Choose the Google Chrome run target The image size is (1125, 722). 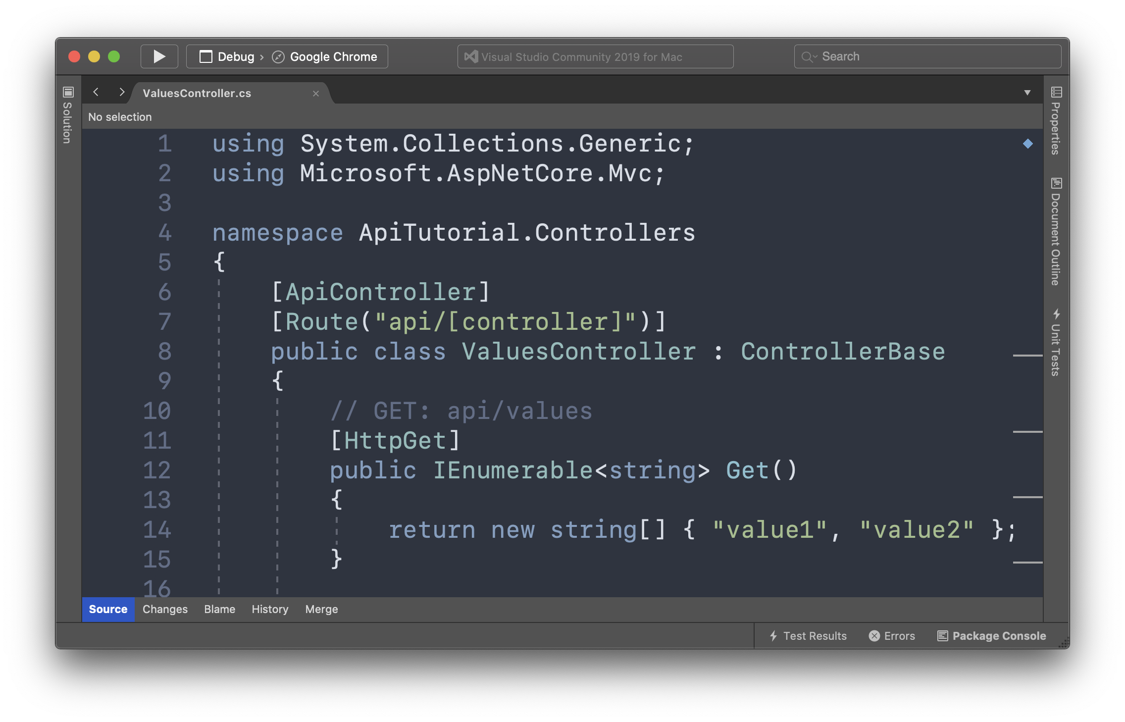325,56
